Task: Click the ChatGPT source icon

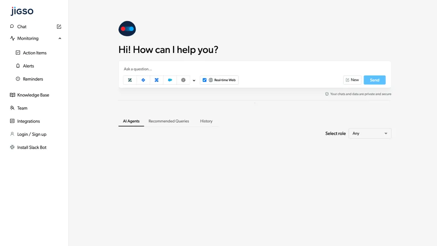Action: point(183,80)
